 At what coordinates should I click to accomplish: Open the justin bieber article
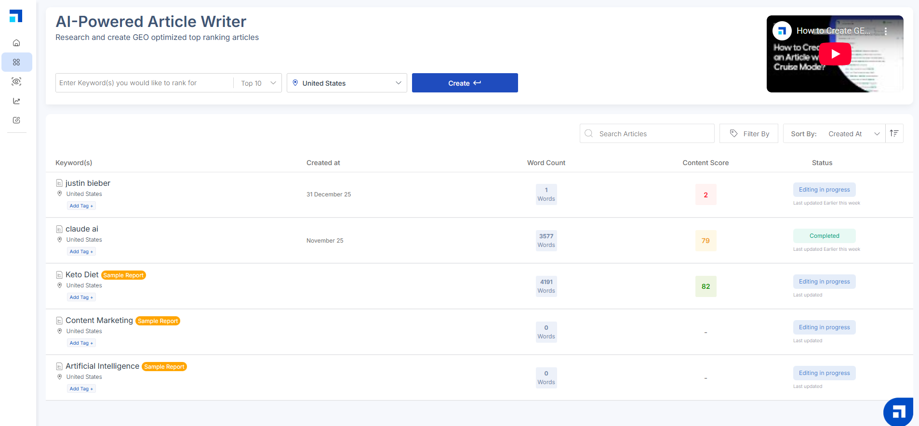point(88,183)
